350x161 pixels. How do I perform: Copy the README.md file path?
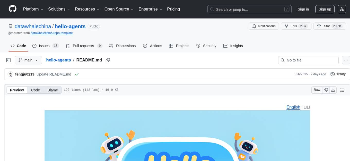108,60
